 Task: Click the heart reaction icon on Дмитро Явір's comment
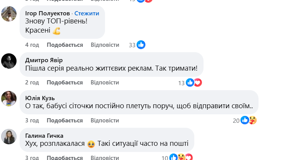pos(197,82)
